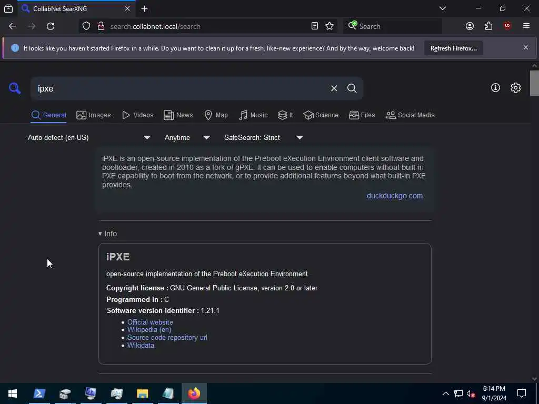This screenshot has width=539, height=404.
Task: Select the General search tab
Action: [48, 115]
